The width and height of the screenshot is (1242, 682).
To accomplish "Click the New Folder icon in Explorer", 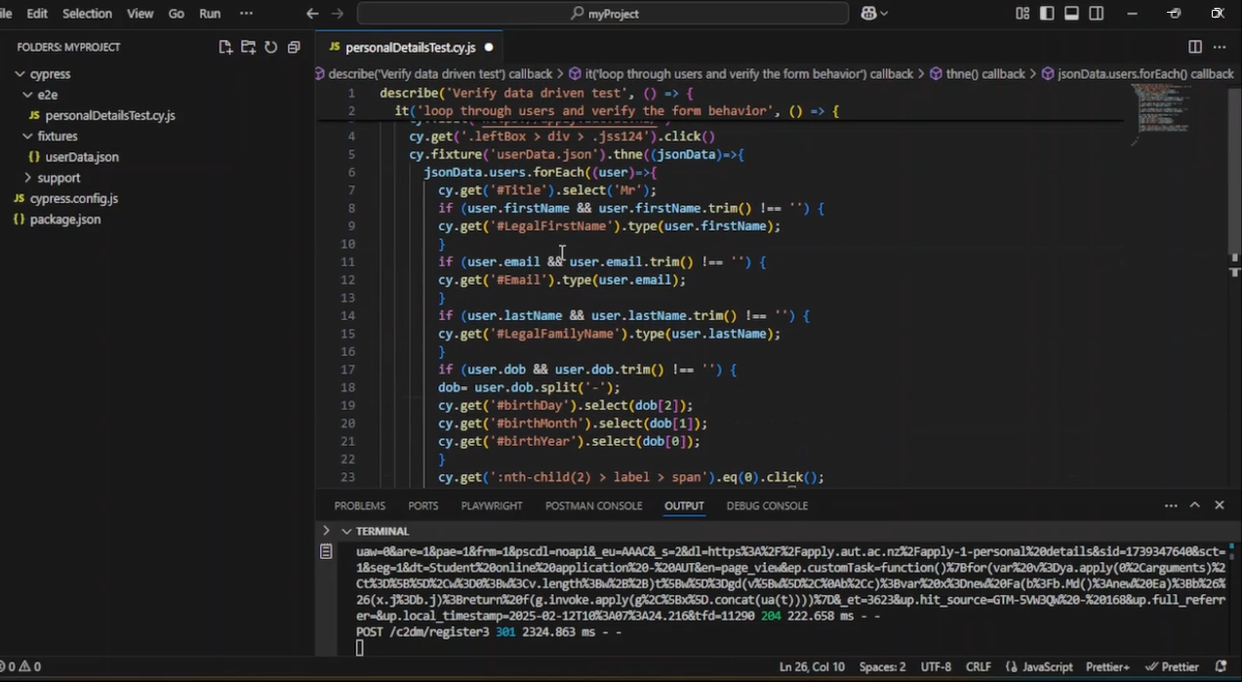I will tap(248, 47).
